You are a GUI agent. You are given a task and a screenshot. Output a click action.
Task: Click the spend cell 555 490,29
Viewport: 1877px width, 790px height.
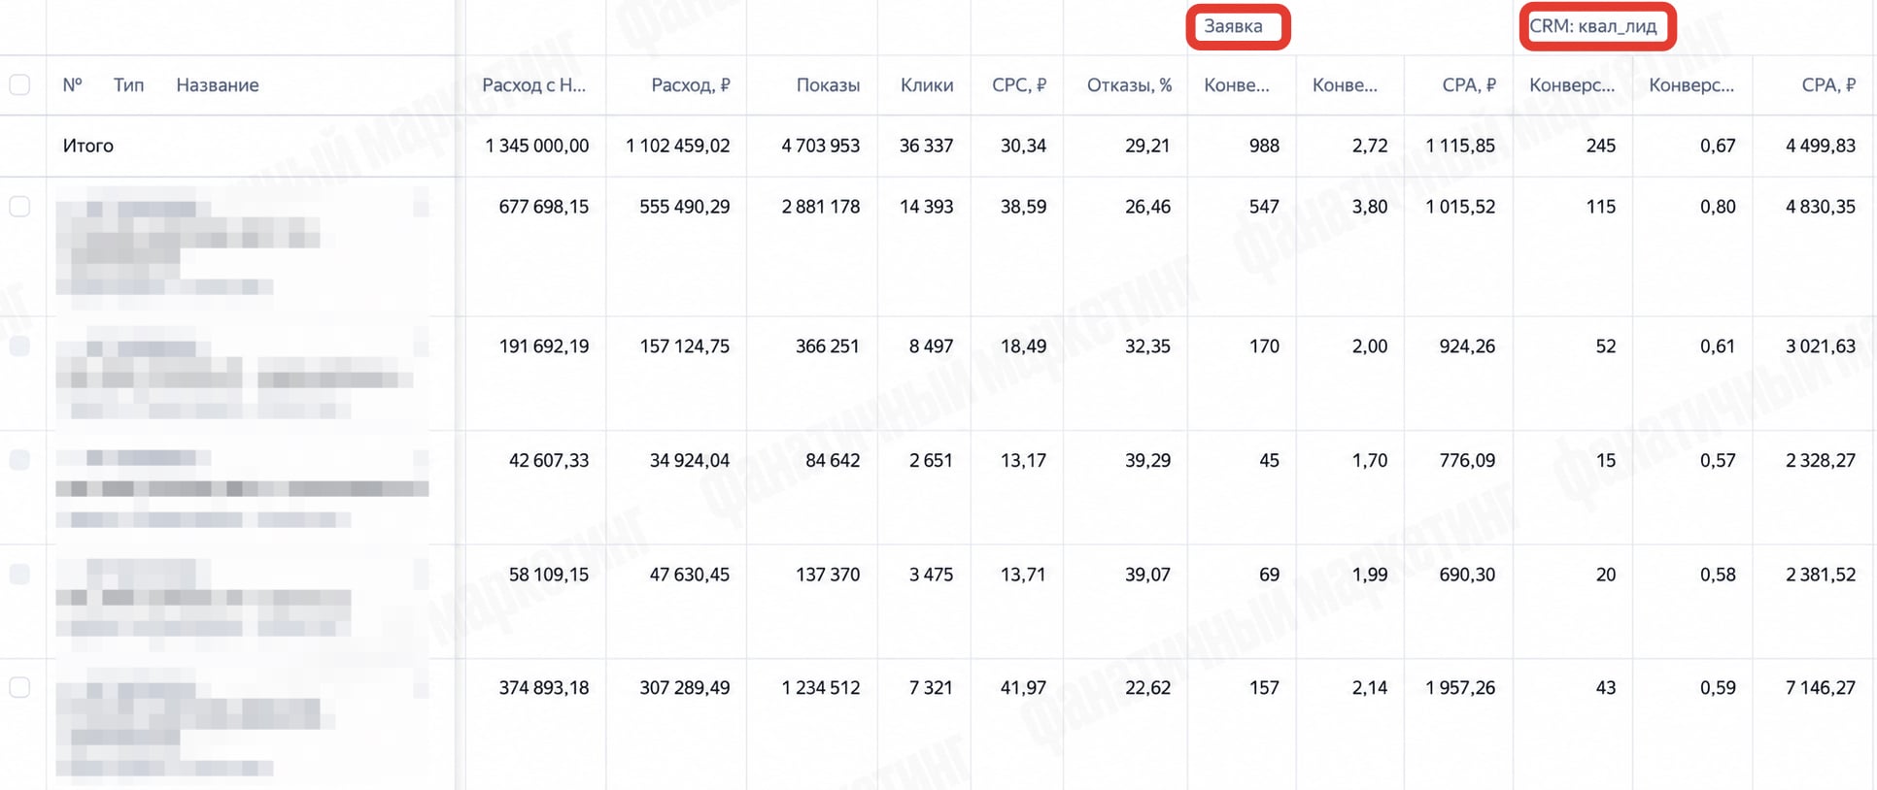point(685,207)
